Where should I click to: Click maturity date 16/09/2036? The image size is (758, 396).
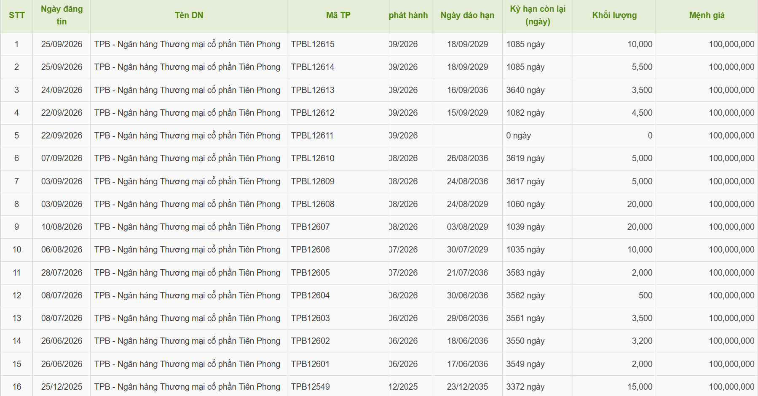click(467, 90)
